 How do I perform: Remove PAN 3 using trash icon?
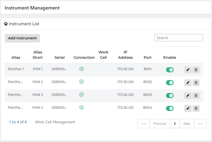[196, 95]
